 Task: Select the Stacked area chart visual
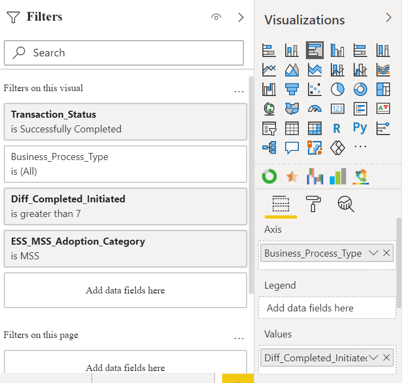point(315,69)
